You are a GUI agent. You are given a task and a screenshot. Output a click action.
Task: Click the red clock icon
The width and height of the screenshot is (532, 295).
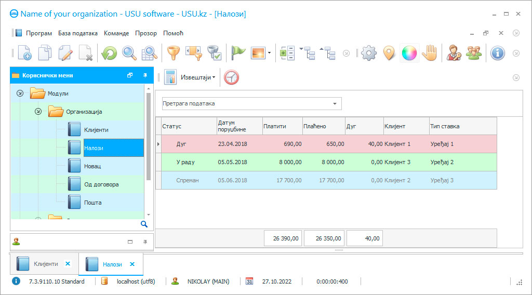231,77
